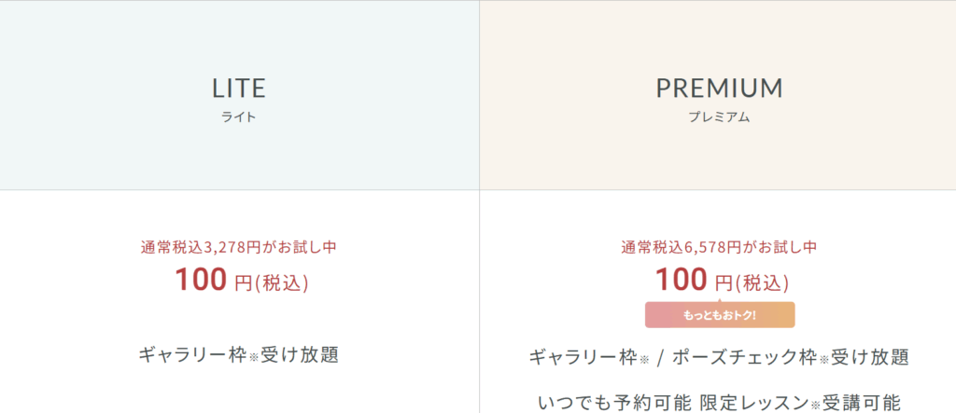Click the ※ mark after 限定レッスン
The height and width of the screenshot is (413, 956).
pos(816,406)
